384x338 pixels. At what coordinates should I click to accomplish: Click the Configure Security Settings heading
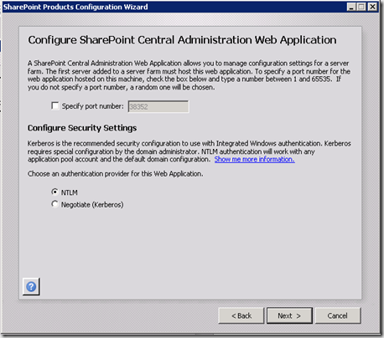point(82,128)
